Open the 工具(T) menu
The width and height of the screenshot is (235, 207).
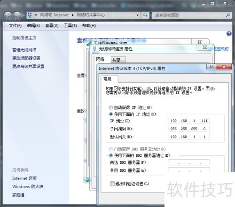(x=70, y=25)
